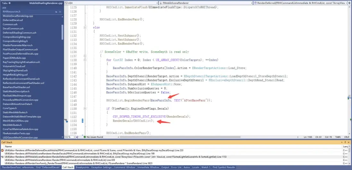
Task: Click the tab list scroll-up arrow
Action: [63, 17]
